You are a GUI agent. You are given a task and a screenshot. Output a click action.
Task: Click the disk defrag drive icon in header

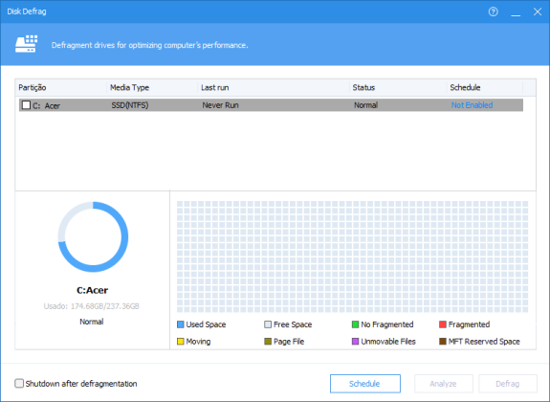tap(27, 44)
